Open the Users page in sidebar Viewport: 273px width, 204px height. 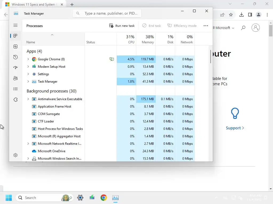[x=15, y=78]
